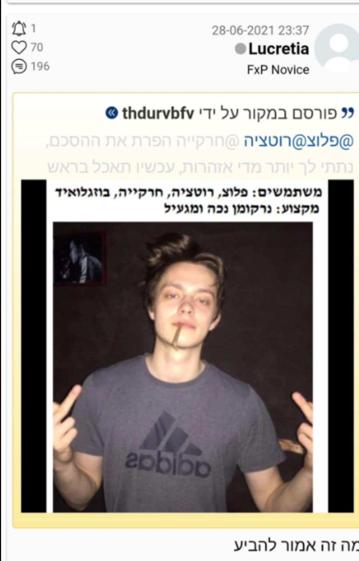View the 70 likes count
The height and width of the screenshot is (561, 359).
(37, 47)
